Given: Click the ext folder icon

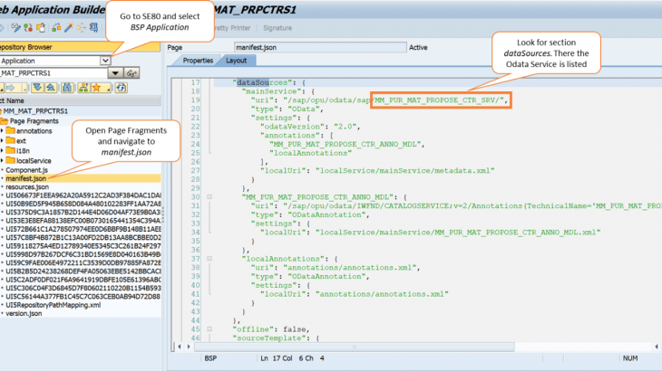Looking at the screenshot, I should pos(11,140).
